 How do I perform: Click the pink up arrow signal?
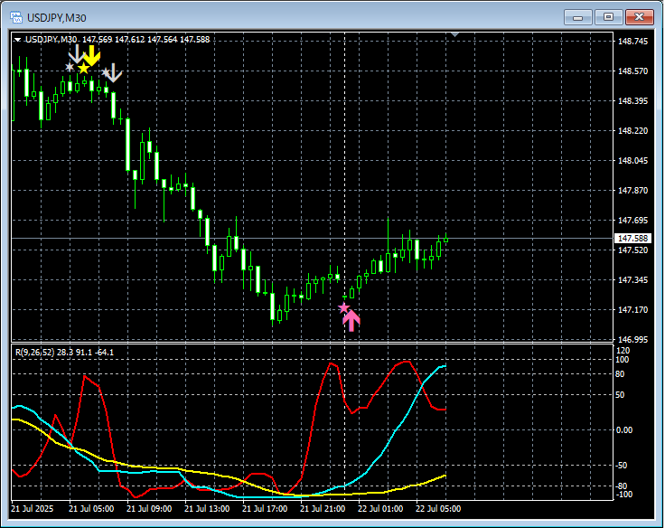click(x=351, y=320)
